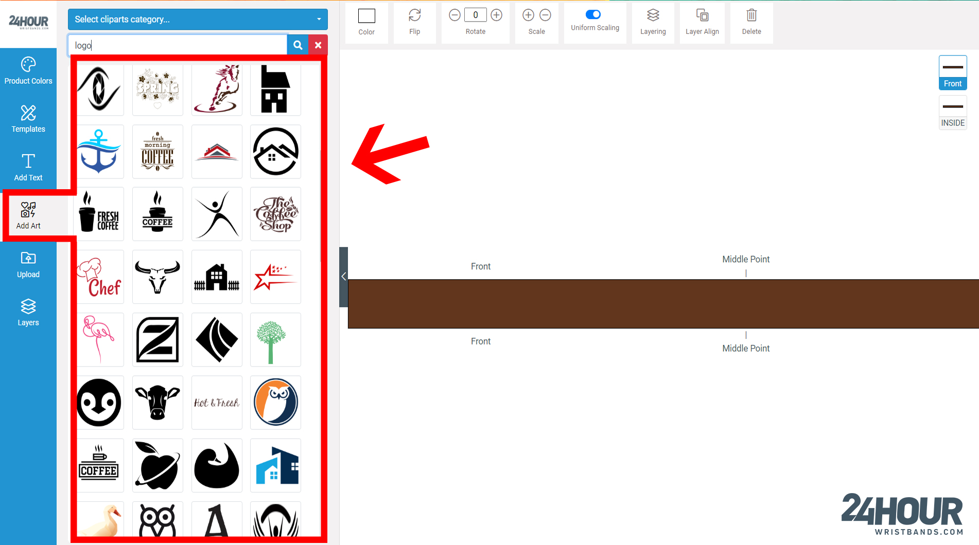Scale down with the minus button
Viewport: 979px width, 545px height.
click(546, 15)
